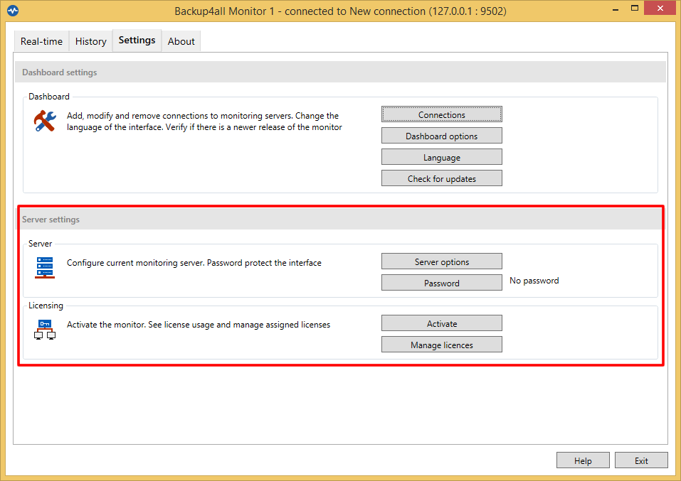This screenshot has height=481, width=681.
Task: Minimize the Backup4all Monitor window
Action: pos(616,9)
